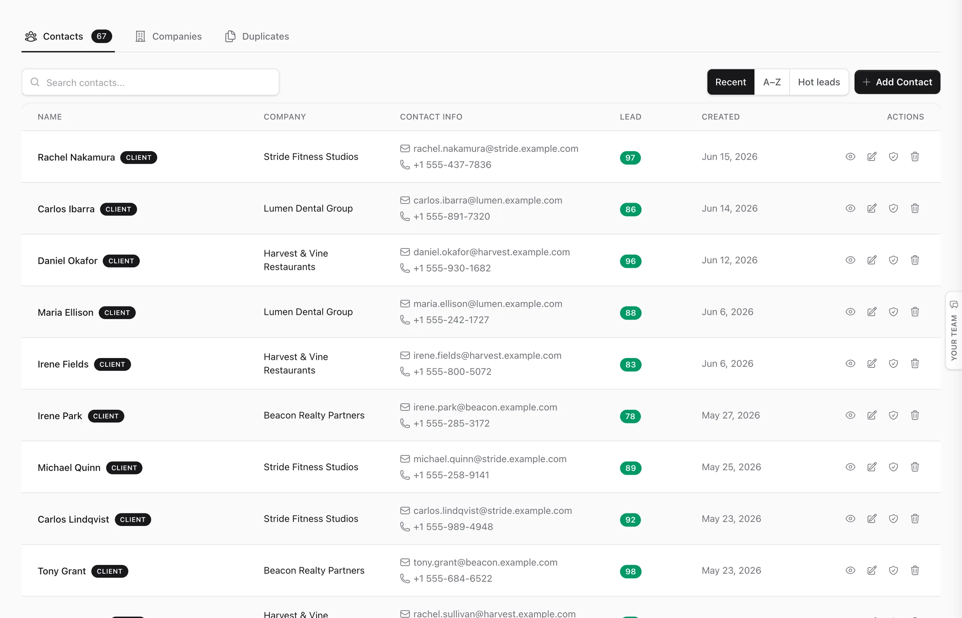
Task: Click irene.fields@harvest.example.com email
Action: pos(487,356)
